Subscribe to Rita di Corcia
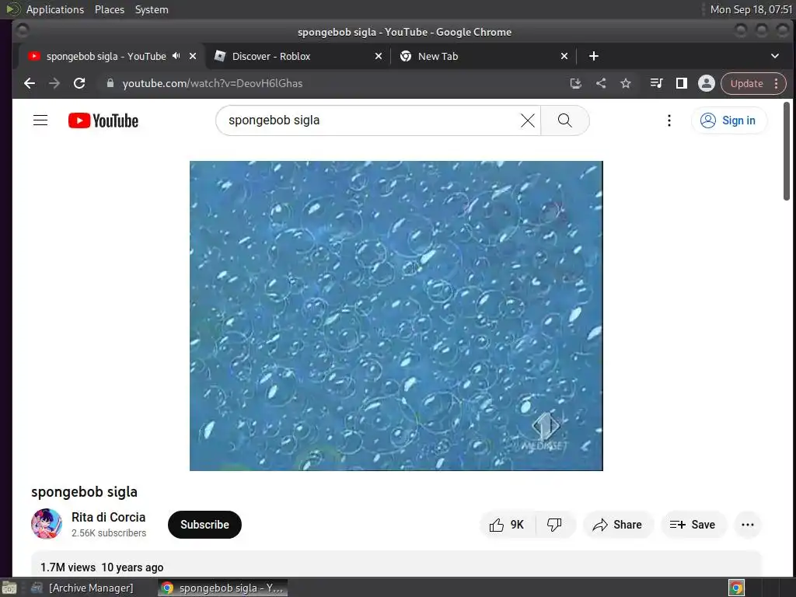 (204, 525)
